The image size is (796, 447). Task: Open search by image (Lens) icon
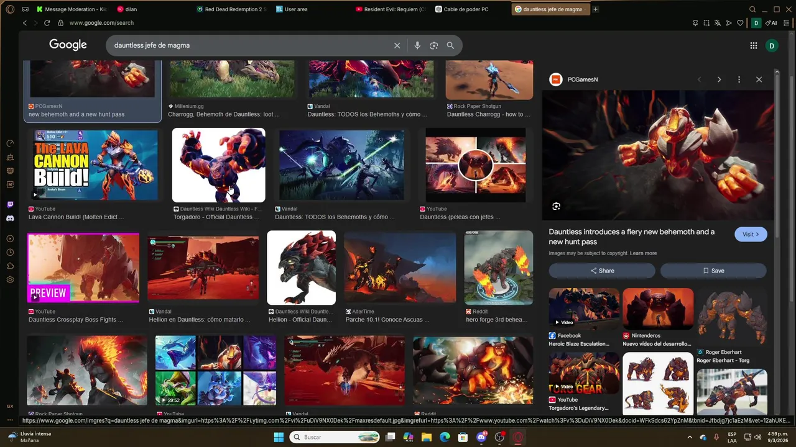click(x=434, y=45)
